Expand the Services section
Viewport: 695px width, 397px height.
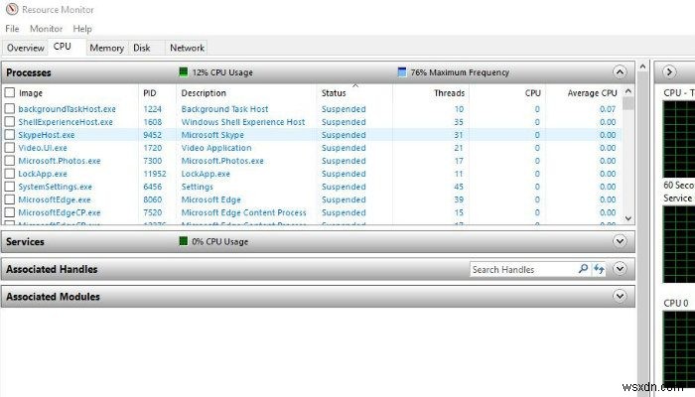pyautogui.click(x=620, y=241)
